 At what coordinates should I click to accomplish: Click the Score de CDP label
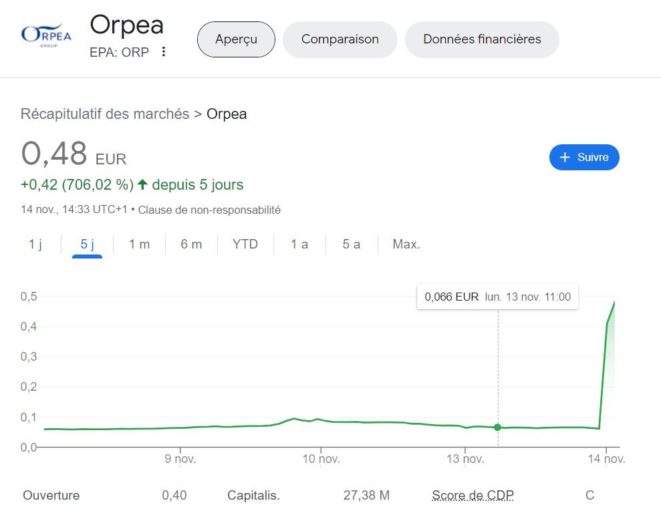[x=473, y=496]
